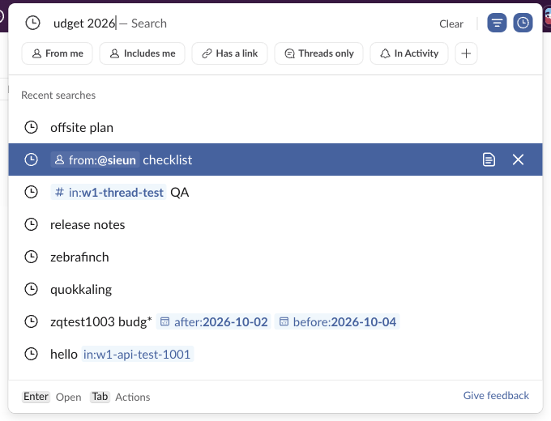
Task: Click the document icon on the checklist row
Action: (489, 159)
